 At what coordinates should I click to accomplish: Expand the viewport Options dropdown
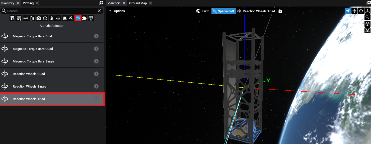(117, 11)
